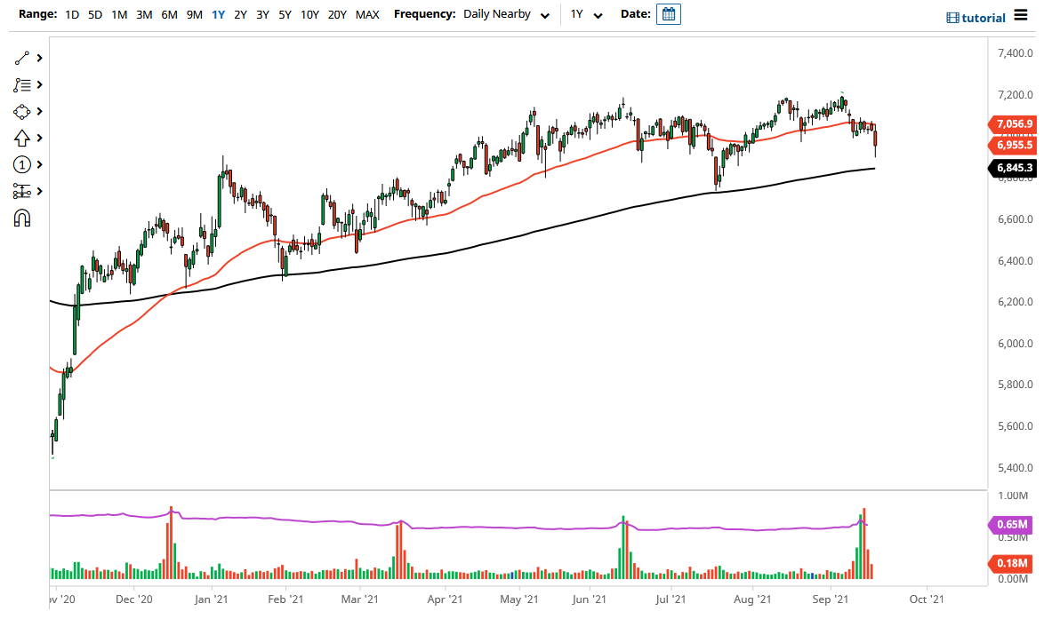Select the MAX range option
1044x619 pixels.
tap(366, 14)
